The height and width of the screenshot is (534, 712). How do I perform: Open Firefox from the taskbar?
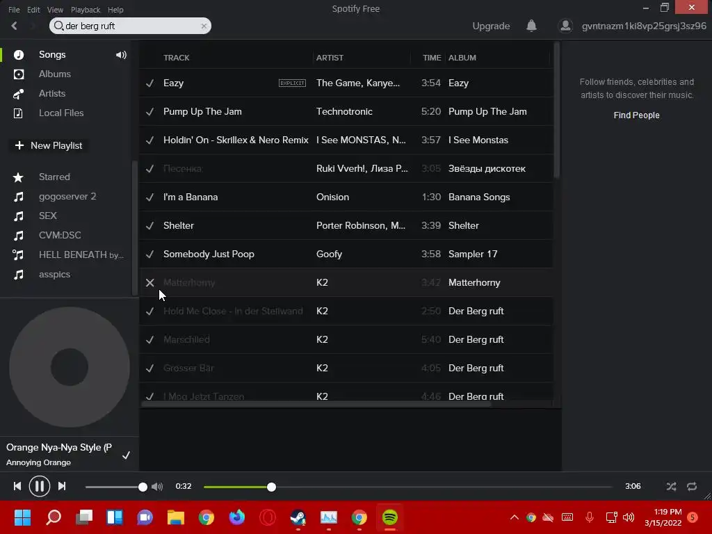point(236,517)
